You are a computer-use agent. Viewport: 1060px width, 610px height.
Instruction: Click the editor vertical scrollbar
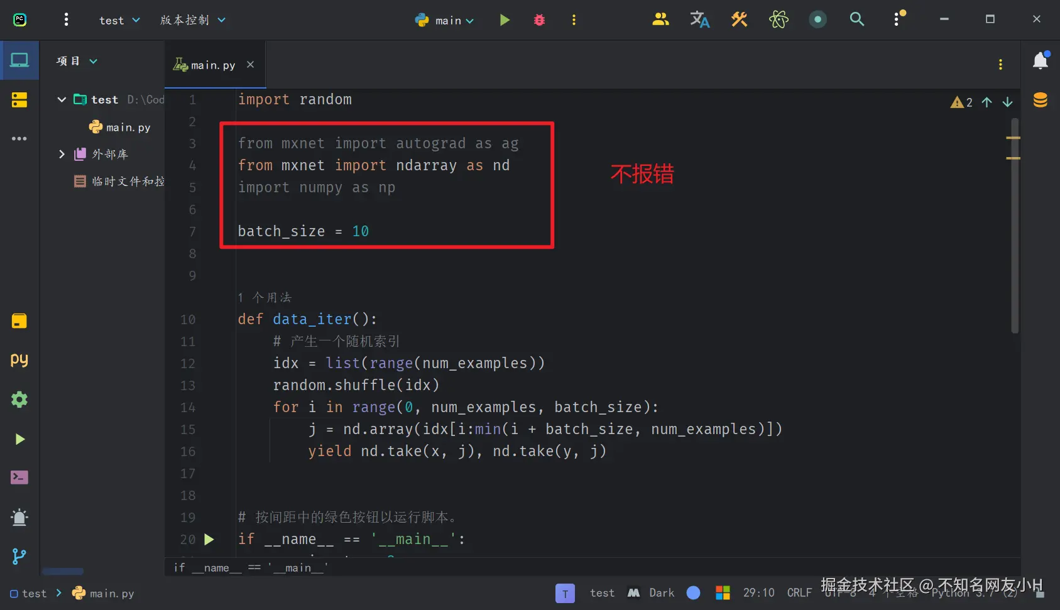(1015, 226)
